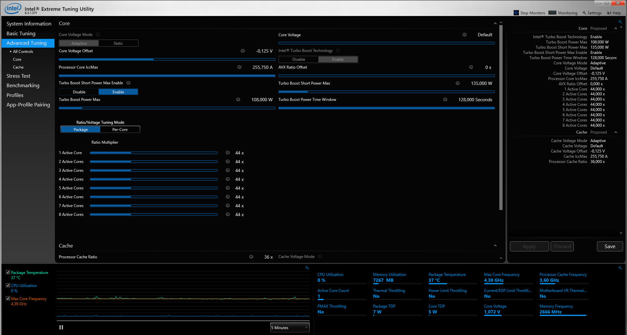This screenshot has height=335, width=627.
Task: Open info icon for Core Voltage Offset
Action: (x=243, y=51)
